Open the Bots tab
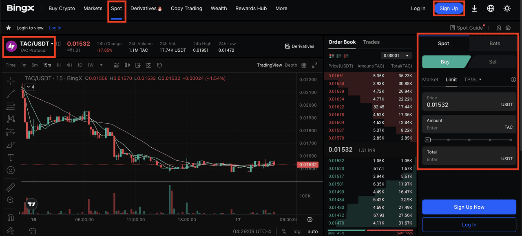This screenshot has height=236, width=522. click(494, 44)
